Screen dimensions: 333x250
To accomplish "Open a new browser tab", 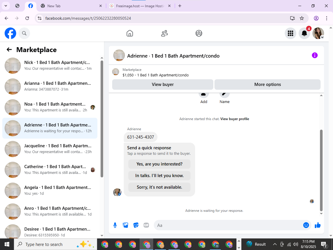I will pos(180,6).
